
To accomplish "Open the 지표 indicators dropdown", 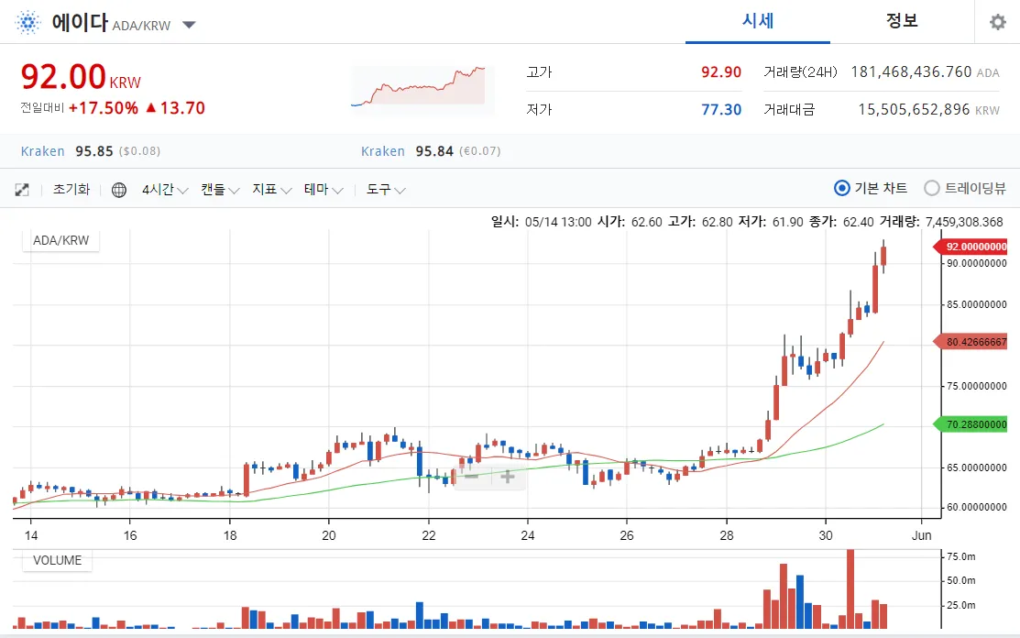I will (272, 190).
